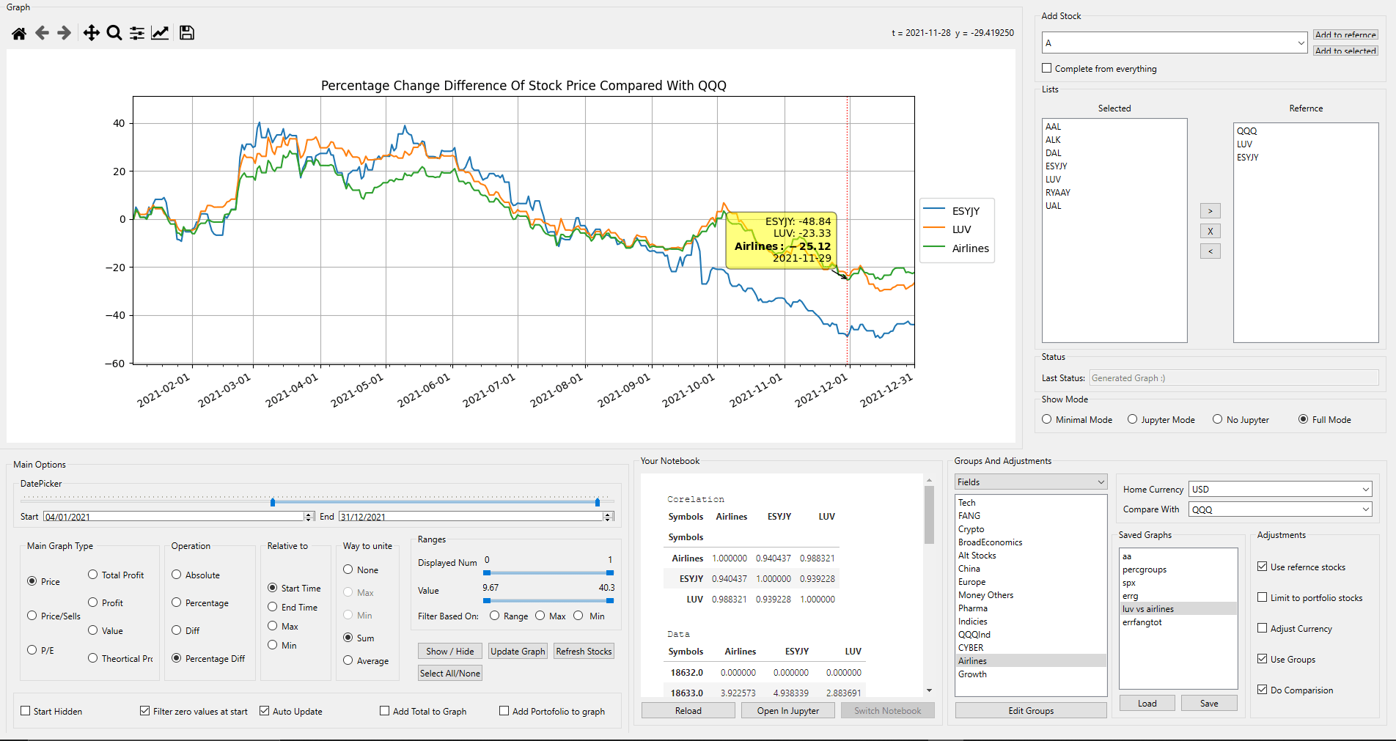Select Total Profit graph type
The height and width of the screenshot is (741, 1396).
tap(93, 575)
